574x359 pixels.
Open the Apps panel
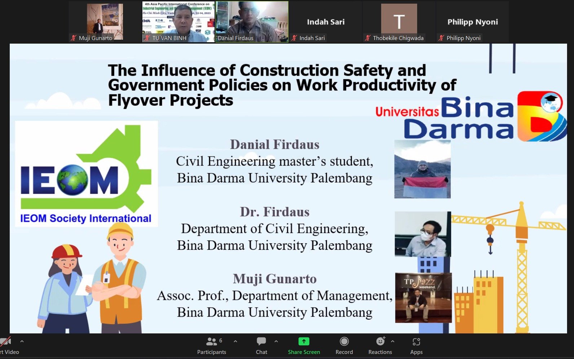(x=416, y=346)
